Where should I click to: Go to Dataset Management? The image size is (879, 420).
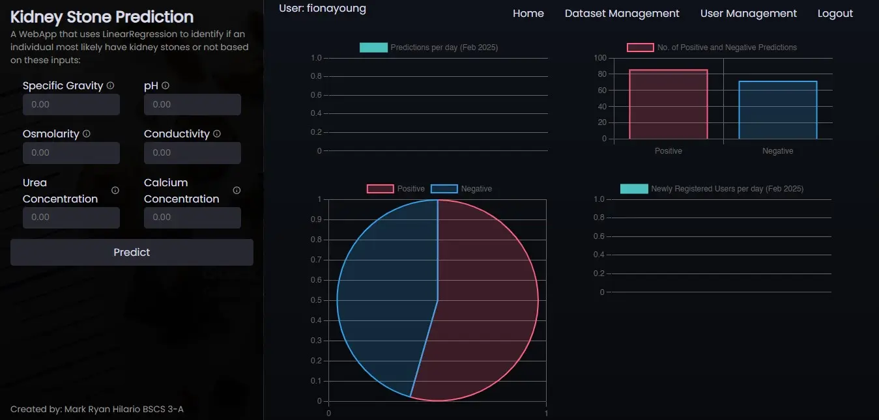pyautogui.click(x=622, y=14)
